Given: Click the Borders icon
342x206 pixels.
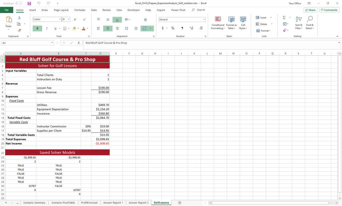Looking at the screenshot, I should coord(65,28).
